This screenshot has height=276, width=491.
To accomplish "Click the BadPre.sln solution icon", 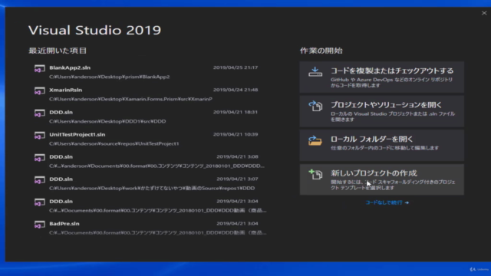I will pyautogui.click(x=39, y=225).
